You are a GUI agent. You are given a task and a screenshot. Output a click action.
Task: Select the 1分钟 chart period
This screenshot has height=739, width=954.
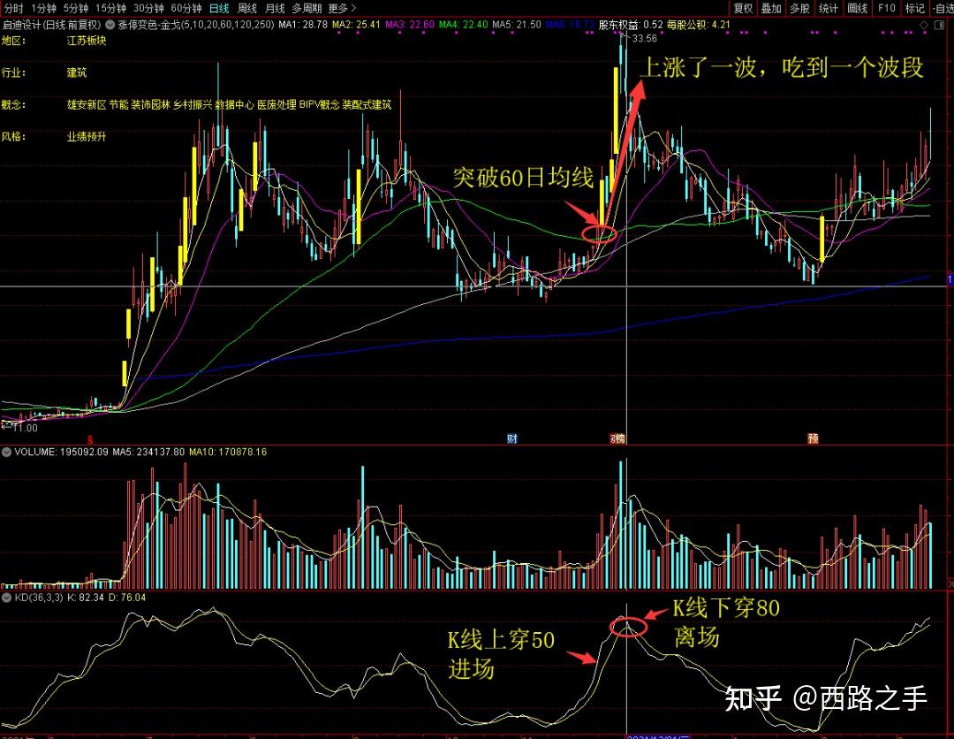43,8
